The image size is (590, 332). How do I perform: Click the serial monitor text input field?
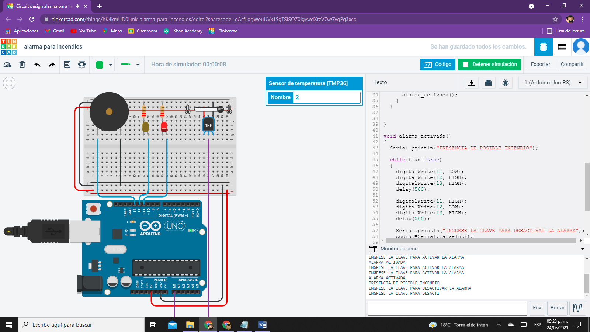tap(447, 308)
